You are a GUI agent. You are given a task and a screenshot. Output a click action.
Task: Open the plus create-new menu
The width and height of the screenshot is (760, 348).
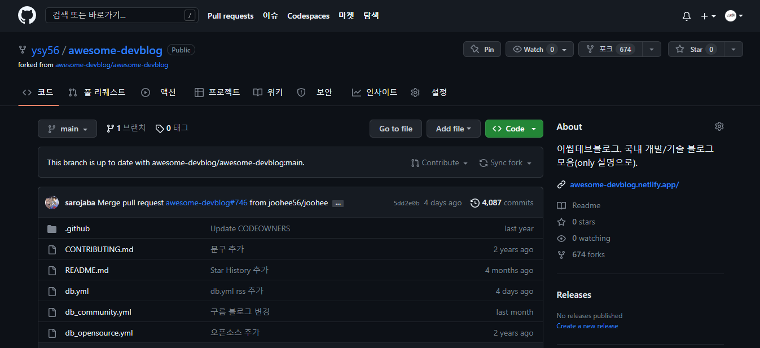coord(708,16)
